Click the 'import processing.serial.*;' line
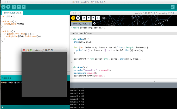Image resolution: width=177 pixels, height=109 pixels. tap(88, 28)
